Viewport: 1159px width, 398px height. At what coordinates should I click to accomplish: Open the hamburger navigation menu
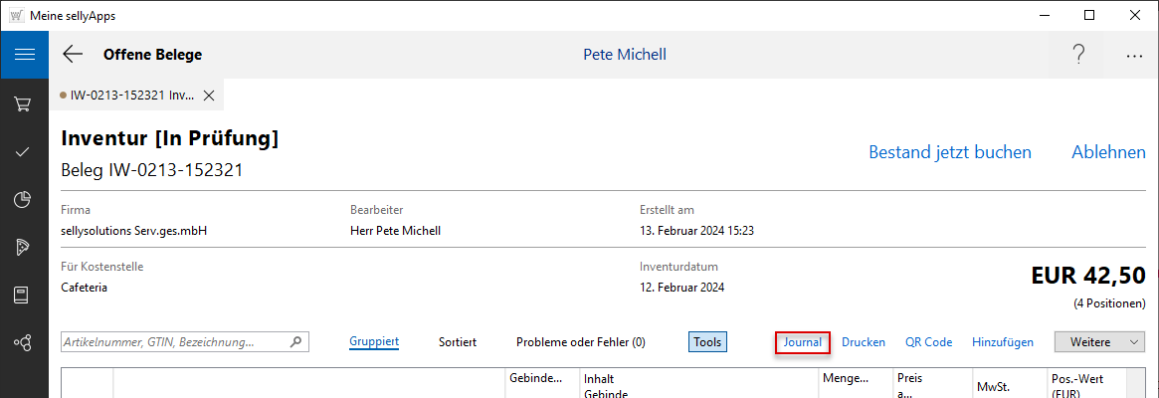pyautogui.click(x=24, y=55)
